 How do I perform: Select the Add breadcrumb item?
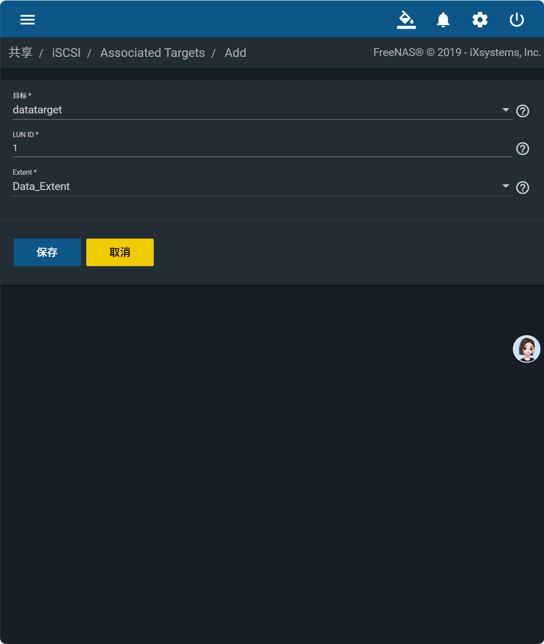[x=235, y=53]
